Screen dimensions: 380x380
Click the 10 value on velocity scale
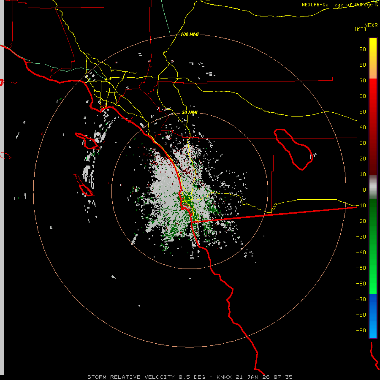363,174
